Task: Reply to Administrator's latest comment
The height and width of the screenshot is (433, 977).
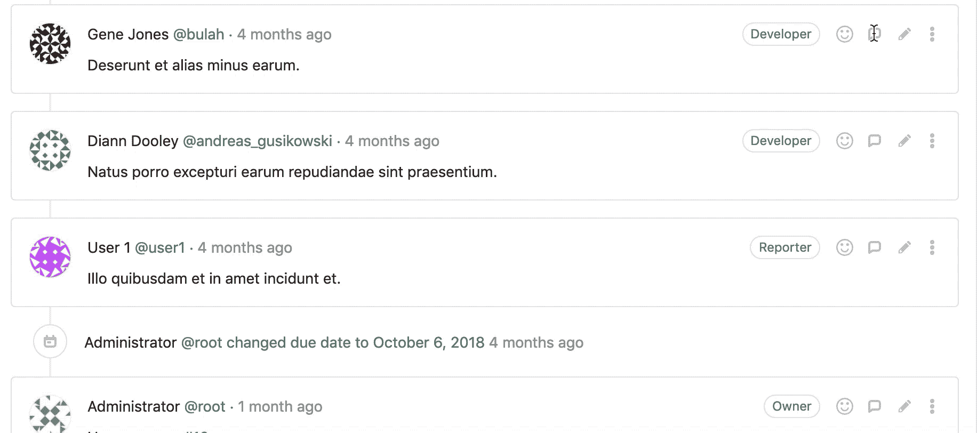Action: (x=874, y=406)
